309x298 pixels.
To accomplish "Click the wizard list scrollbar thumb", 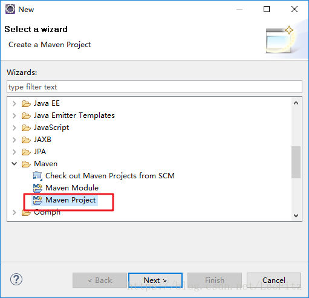I will 296,162.
